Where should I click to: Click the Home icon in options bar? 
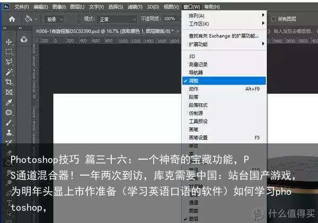[12, 19]
